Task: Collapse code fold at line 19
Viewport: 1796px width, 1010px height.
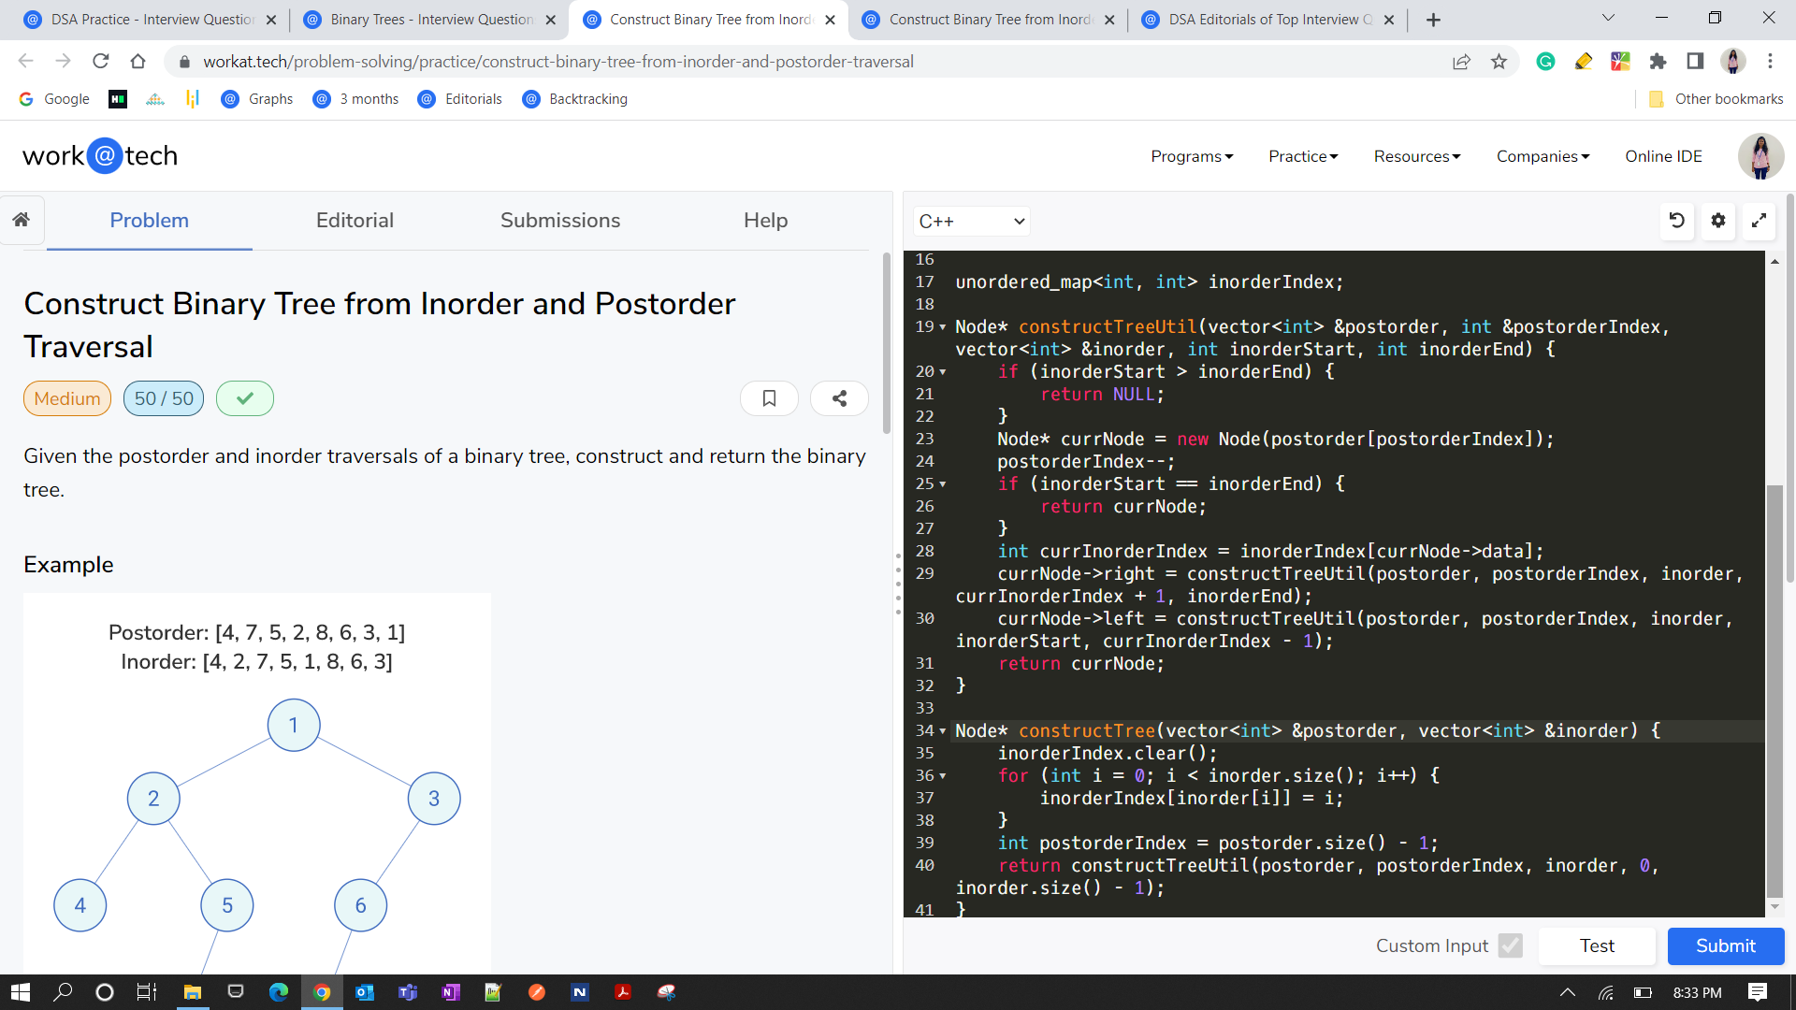Action: pyautogui.click(x=943, y=327)
